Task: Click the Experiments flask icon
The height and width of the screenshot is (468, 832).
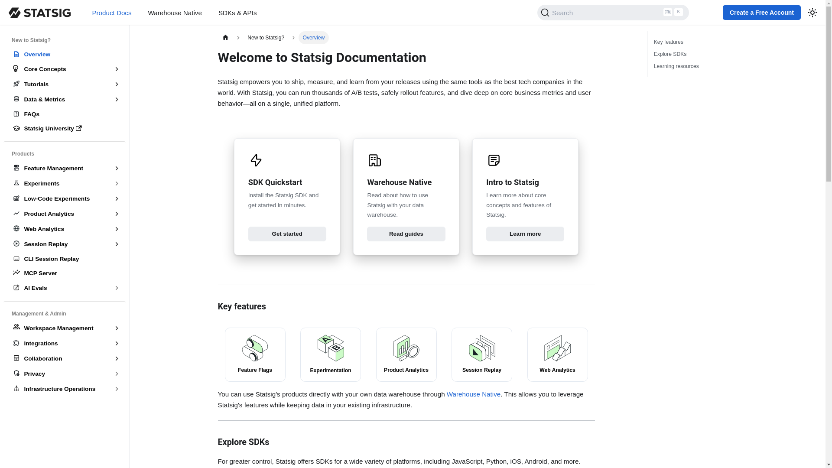Action: click(16, 183)
